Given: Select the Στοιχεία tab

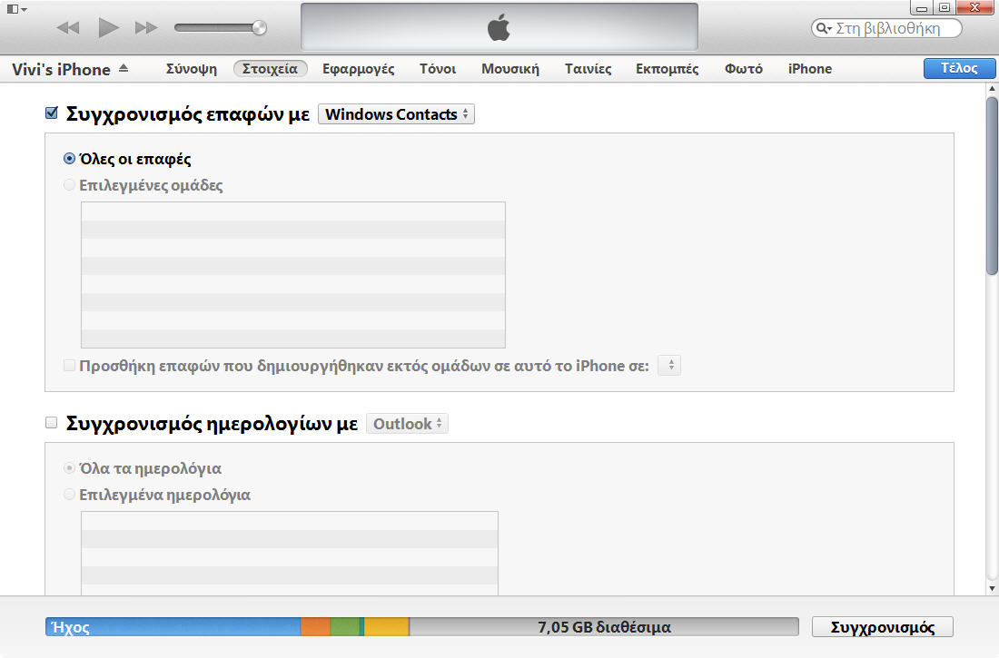Looking at the screenshot, I should [x=270, y=69].
